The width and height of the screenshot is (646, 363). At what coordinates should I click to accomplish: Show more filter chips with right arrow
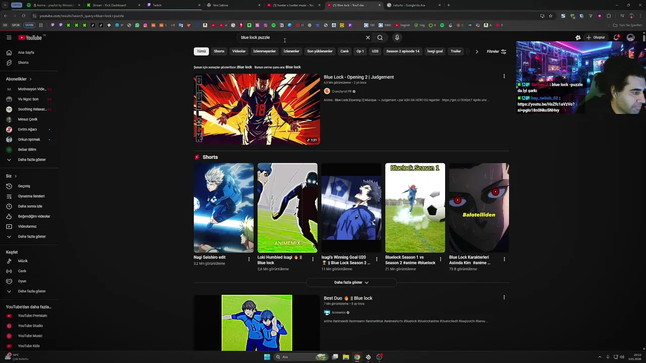click(476, 51)
